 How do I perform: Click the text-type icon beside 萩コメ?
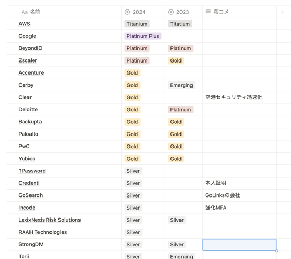pos(208,12)
